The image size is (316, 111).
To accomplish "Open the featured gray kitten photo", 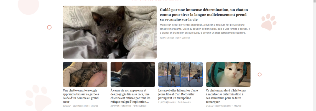I will tap(110, 32).
